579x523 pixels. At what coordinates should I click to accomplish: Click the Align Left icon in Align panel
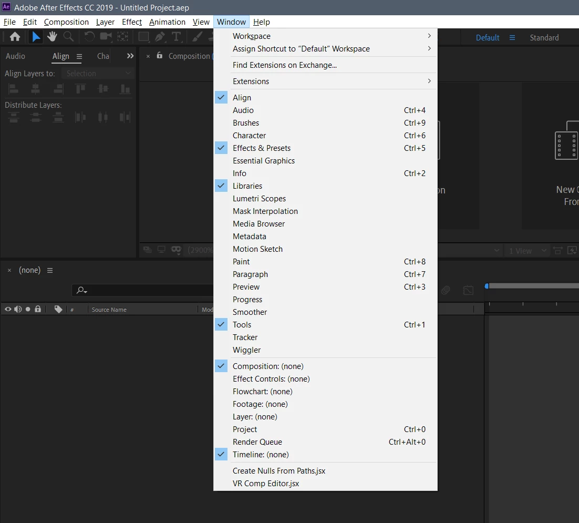[14, 89]
